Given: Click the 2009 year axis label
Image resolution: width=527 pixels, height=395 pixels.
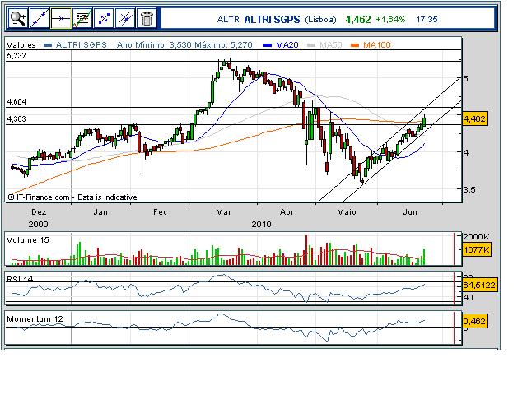Looking at the screenshot, I should click(x=39, y=225).
